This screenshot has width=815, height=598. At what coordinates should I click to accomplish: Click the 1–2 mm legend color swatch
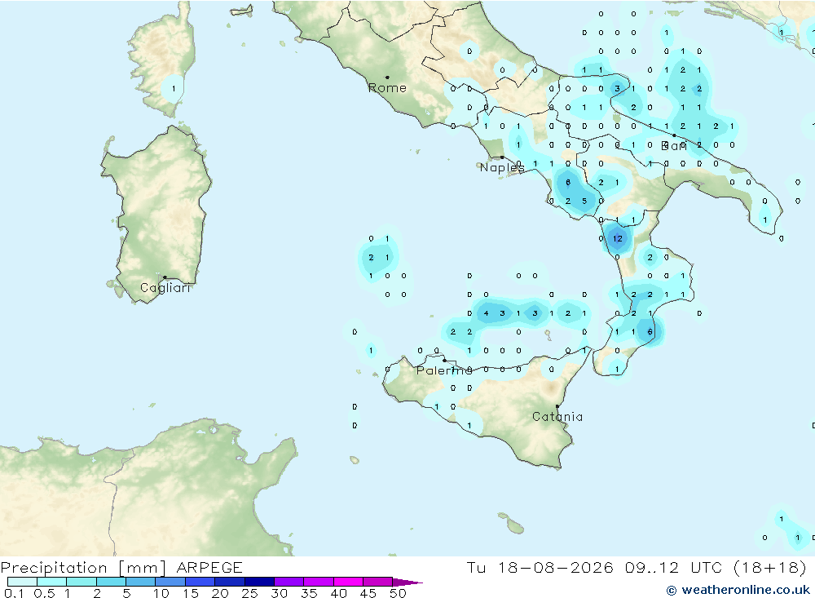pos(81,582)
